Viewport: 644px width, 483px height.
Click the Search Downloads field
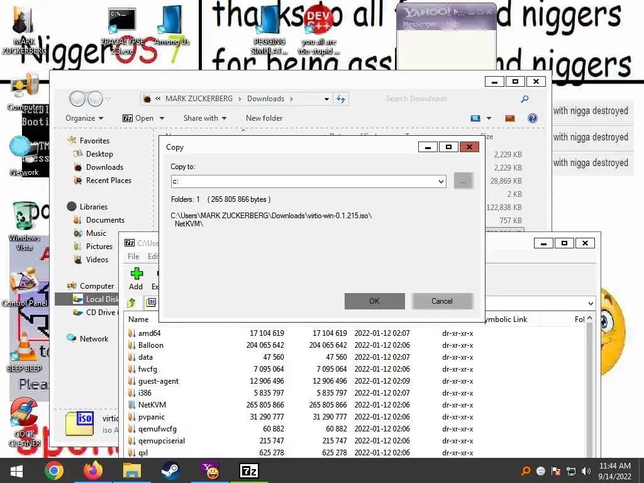[452, 99]
